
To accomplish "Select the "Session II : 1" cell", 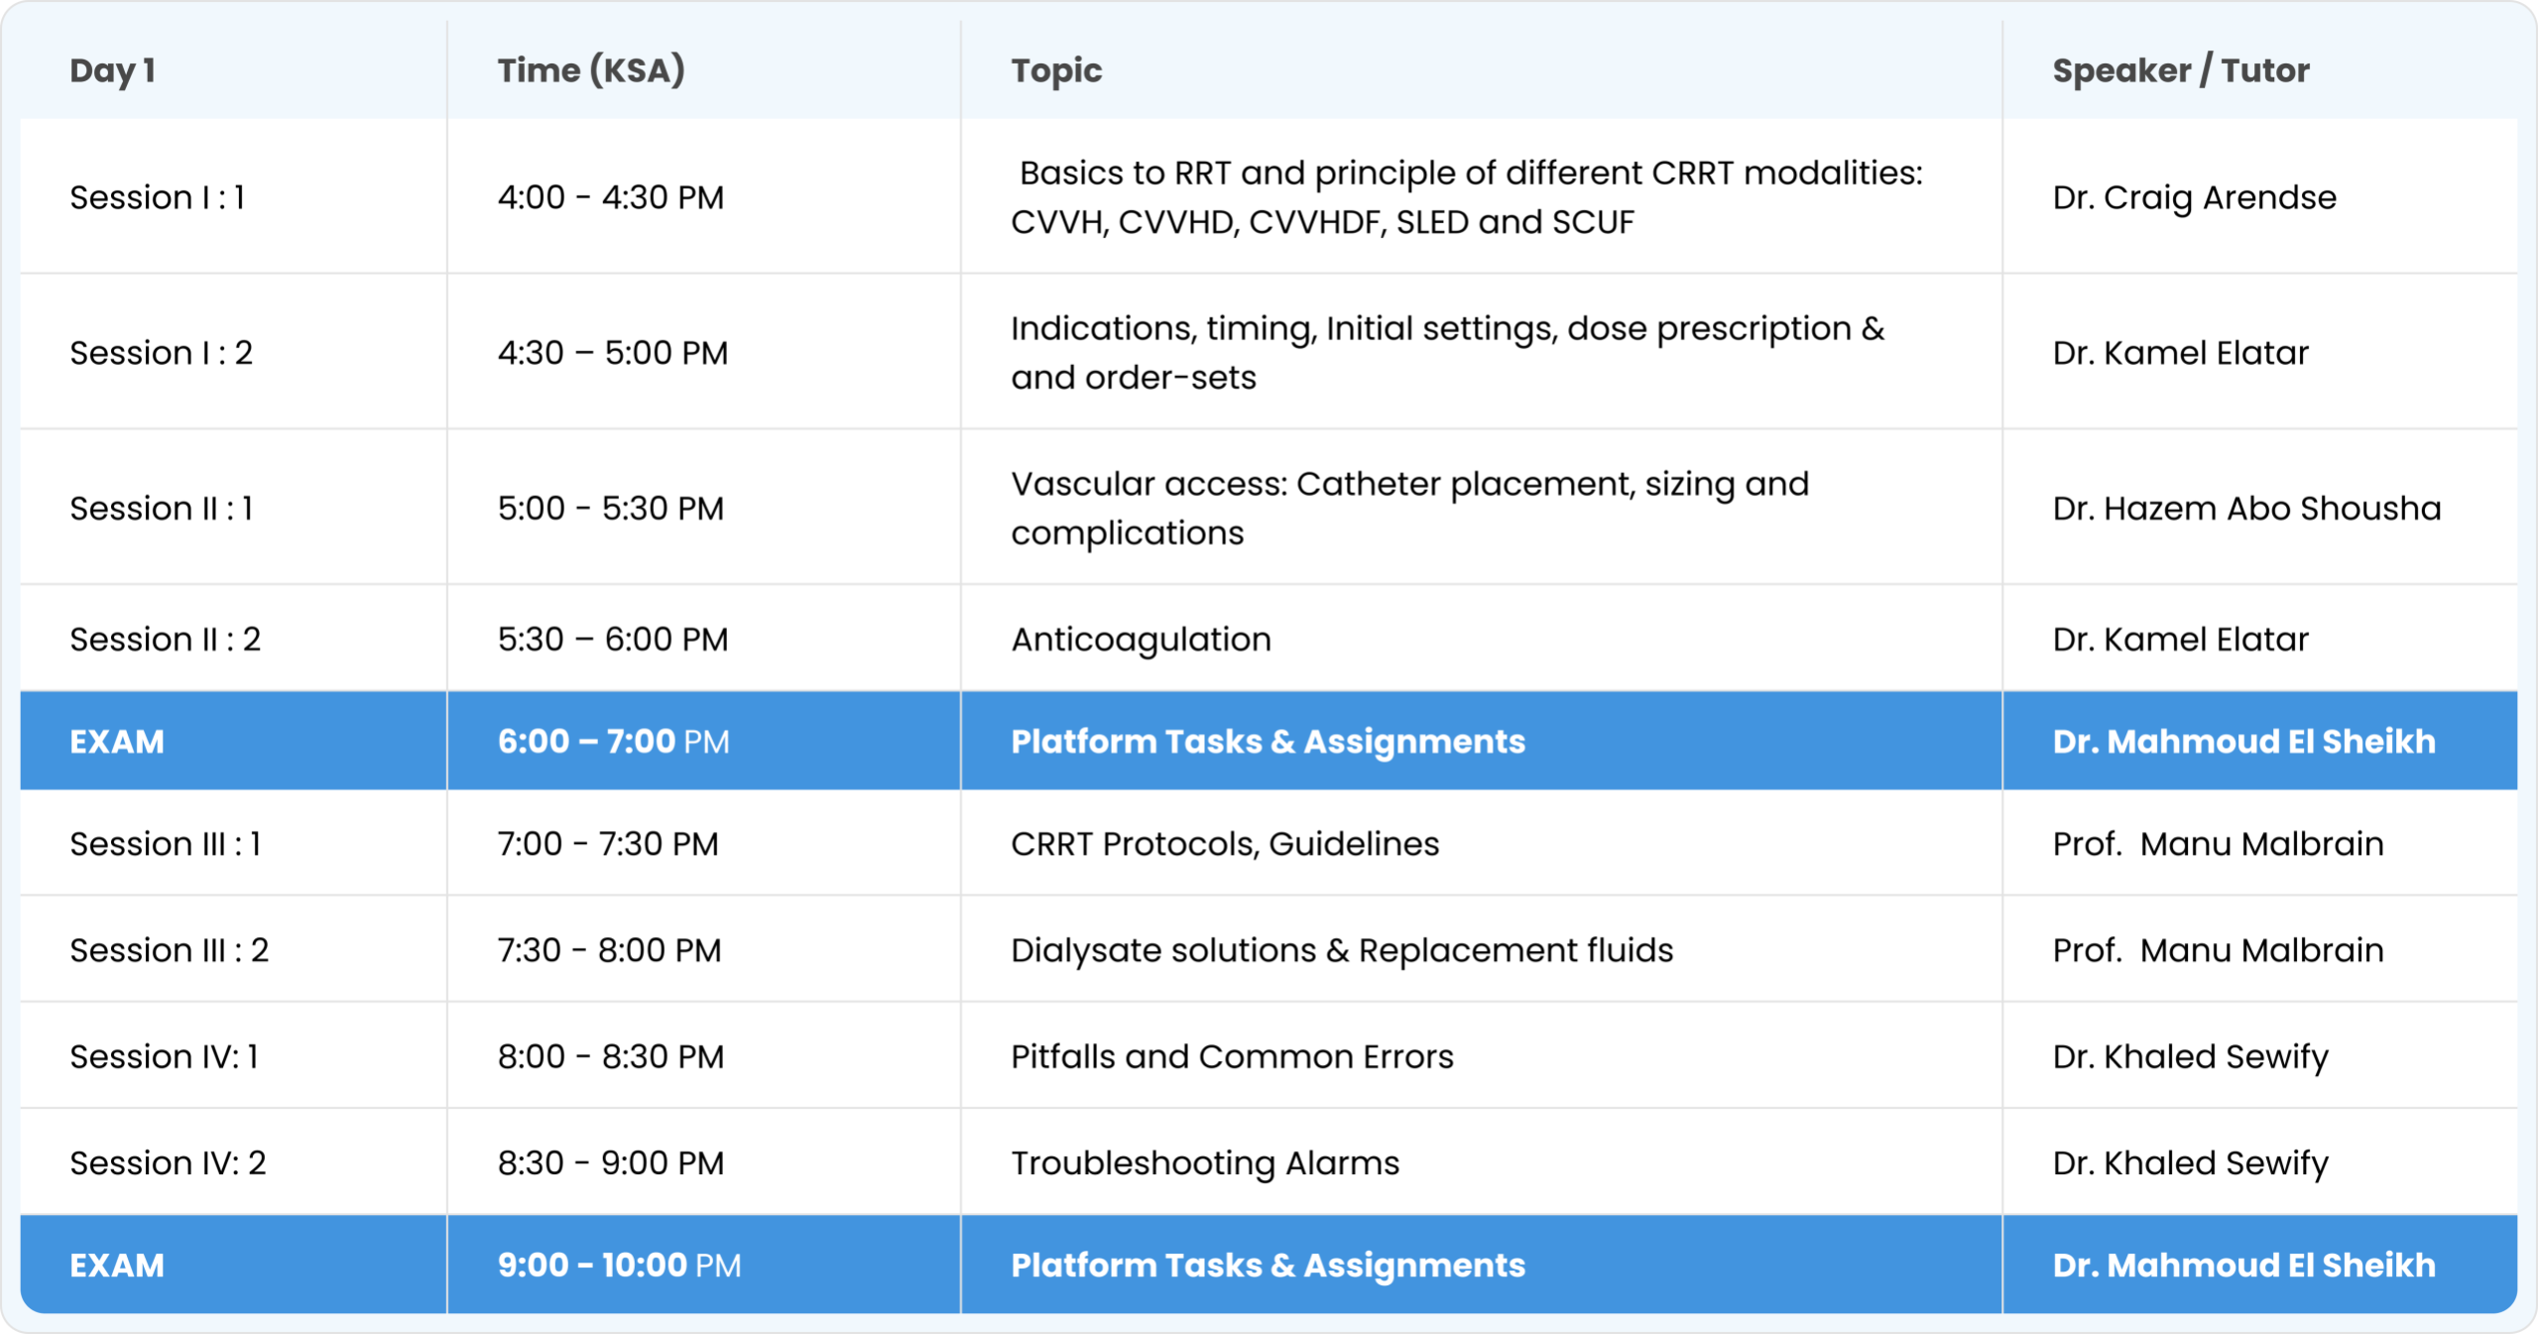I will coord(161,509).
